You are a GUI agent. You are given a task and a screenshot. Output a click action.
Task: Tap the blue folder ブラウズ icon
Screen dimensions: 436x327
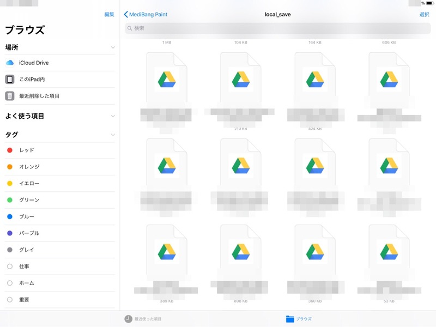tap(290, 319)
